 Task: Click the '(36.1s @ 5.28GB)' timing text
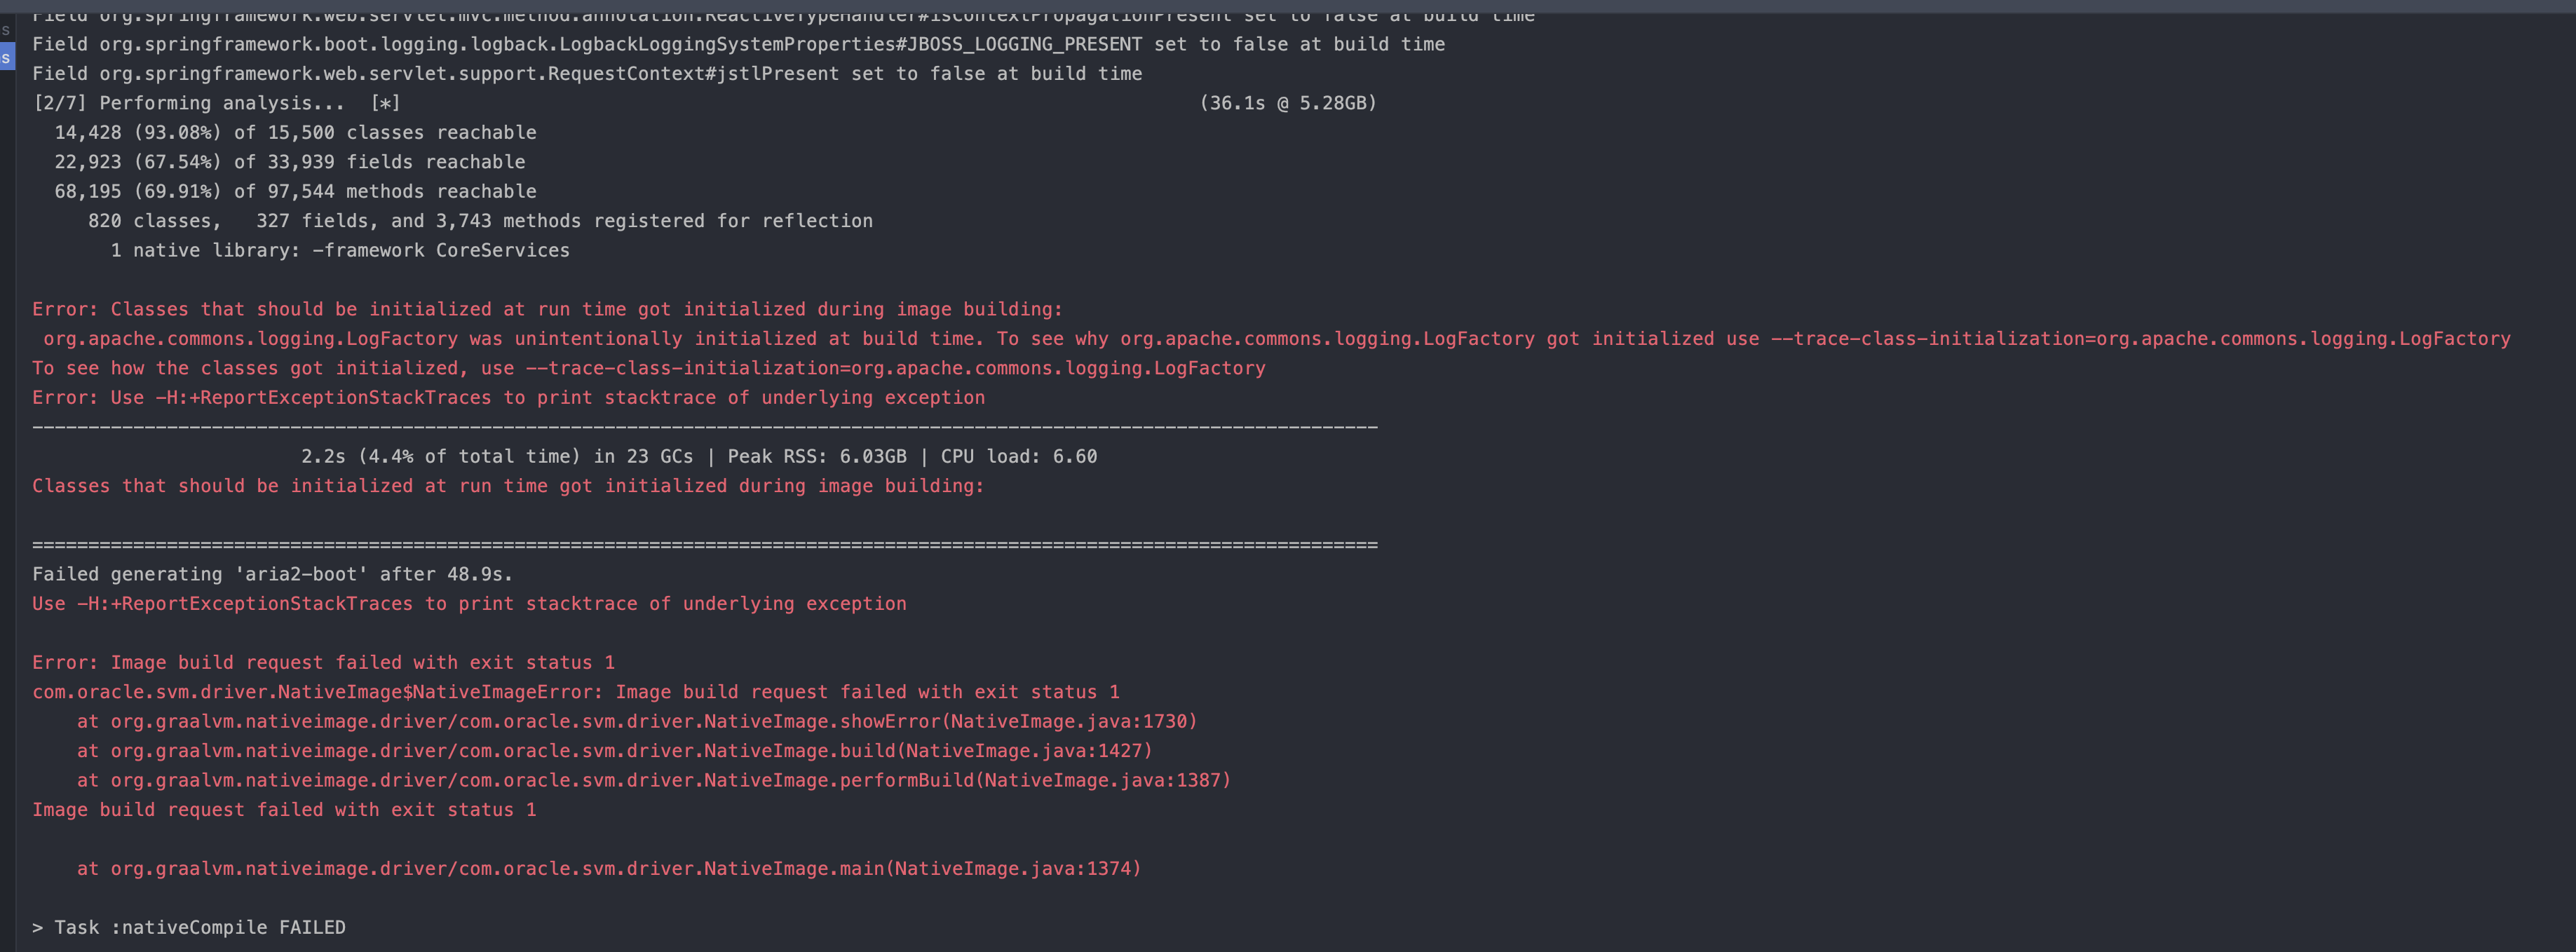(x=1288, y=103)
